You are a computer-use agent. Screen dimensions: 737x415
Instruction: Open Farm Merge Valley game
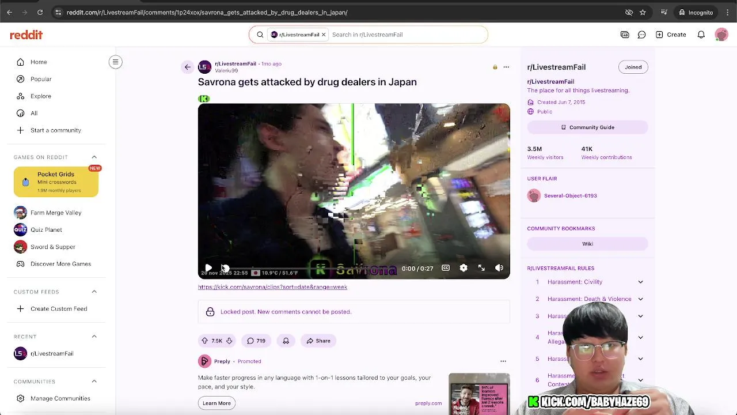tap(56, 213)
